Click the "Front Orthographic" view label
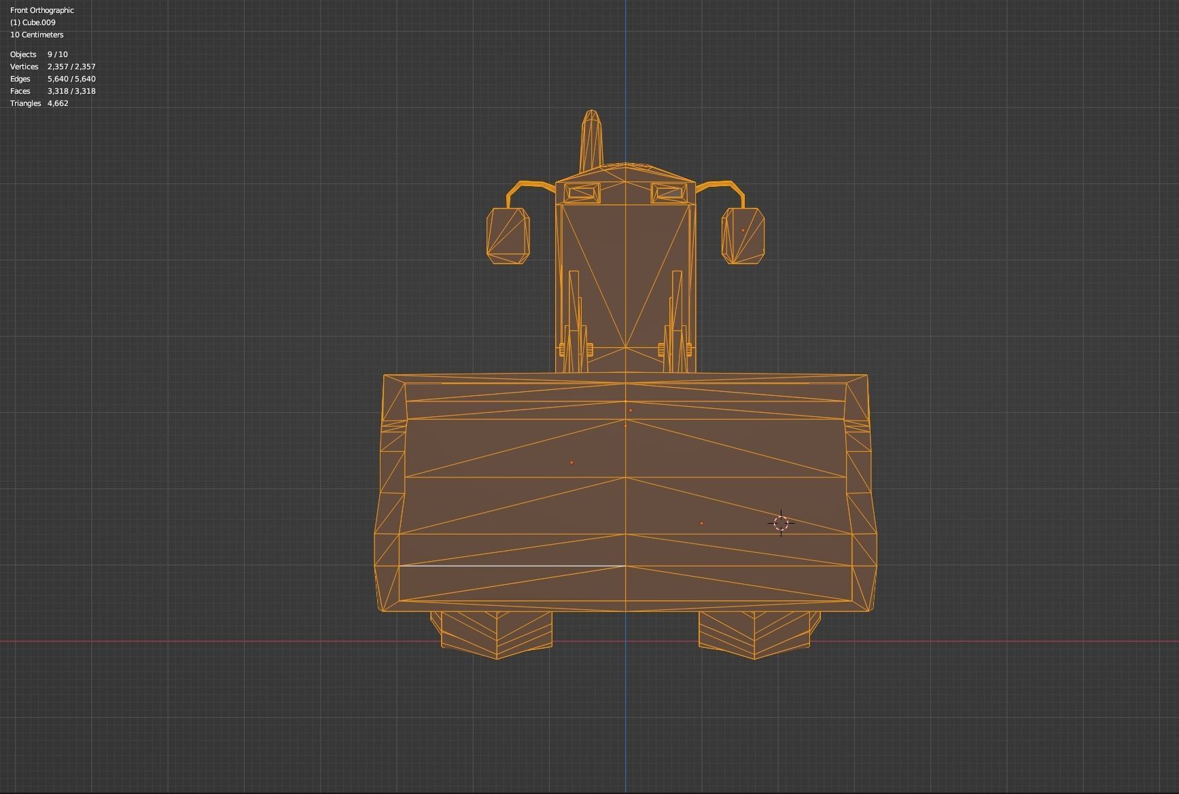1179x794 pixels. [42, 10]
